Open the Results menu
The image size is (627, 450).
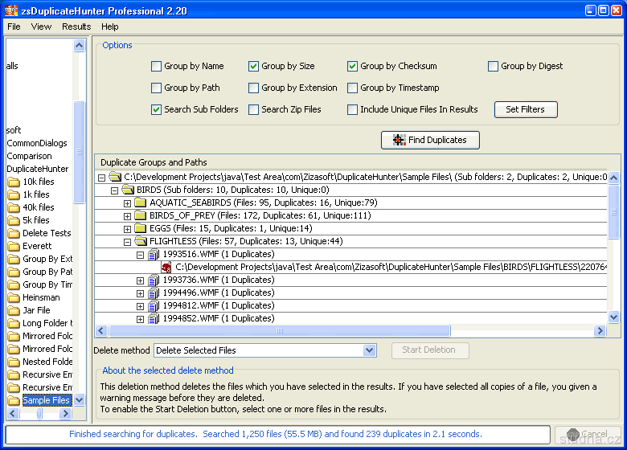[76, 27]
